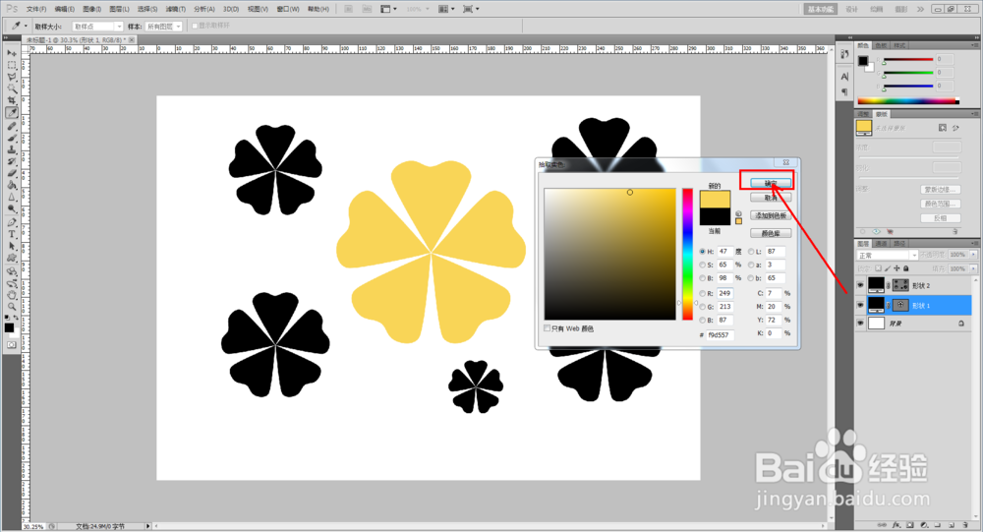Select the Dodge tool
Viewport: 983px width, 532px height.
[11, 209]
